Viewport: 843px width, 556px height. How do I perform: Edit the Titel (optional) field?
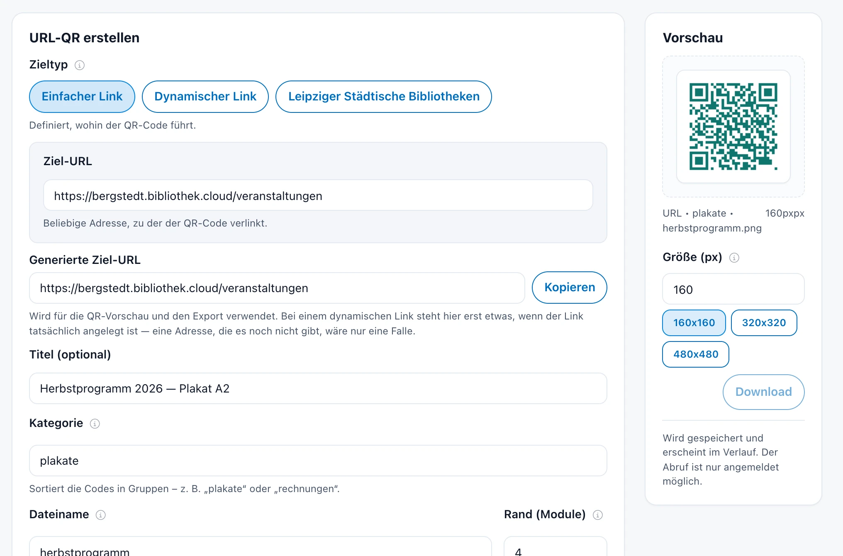click(318, 388)
